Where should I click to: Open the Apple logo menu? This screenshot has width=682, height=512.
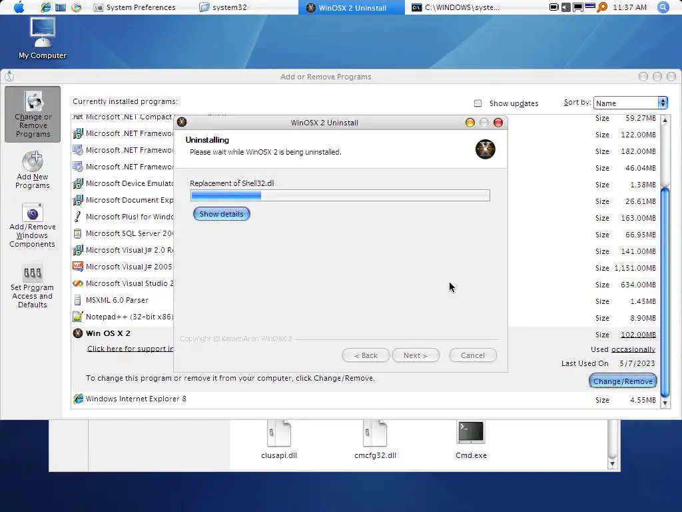point(19,7)
